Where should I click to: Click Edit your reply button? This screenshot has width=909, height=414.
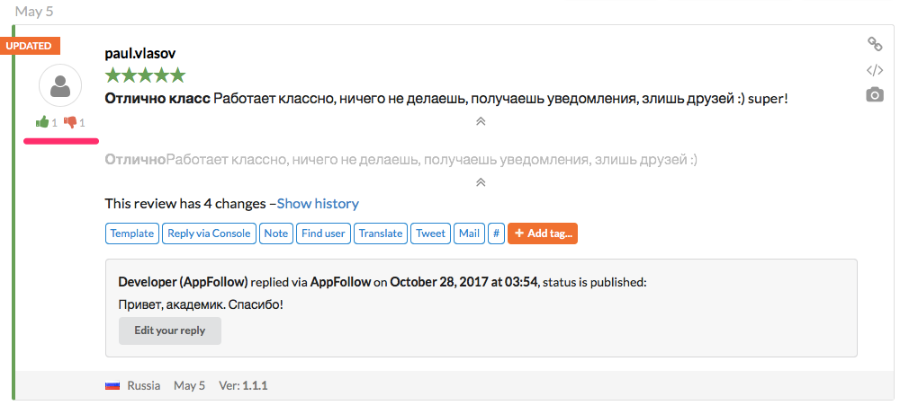[169, 330]
